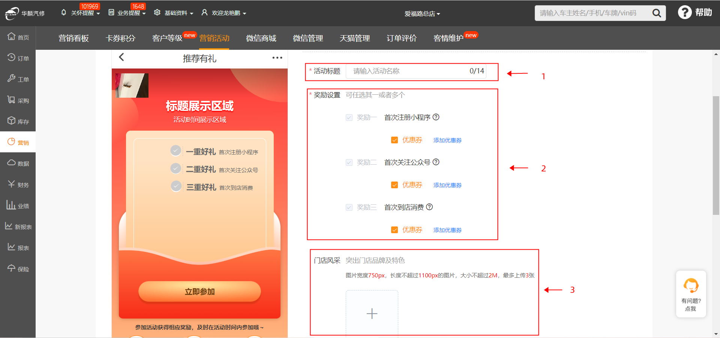This screenshot has height=338, width=720.
Task: Open 报表 in the sidebar
Action: pos(18,247)
